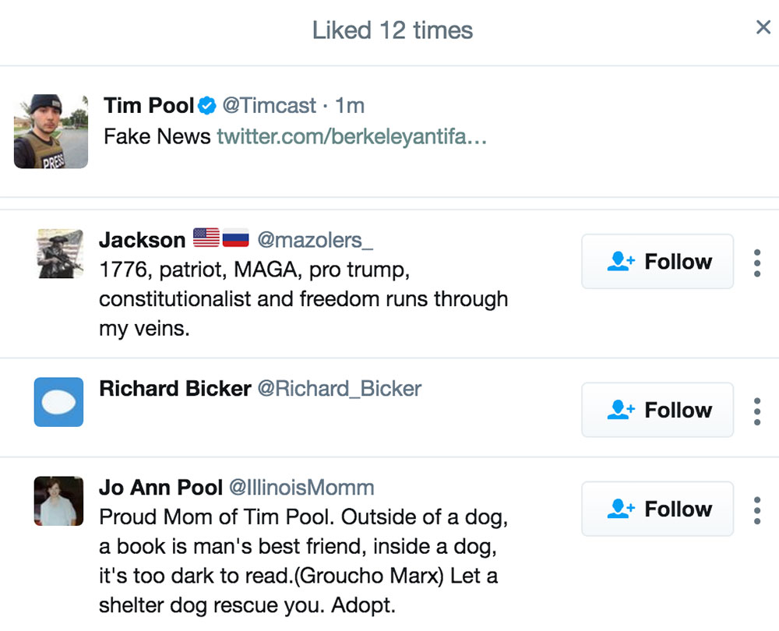Viewport: 779px width, 631px height.
Task: Open Tim Pool's profile picture
Action: [51, 132]
